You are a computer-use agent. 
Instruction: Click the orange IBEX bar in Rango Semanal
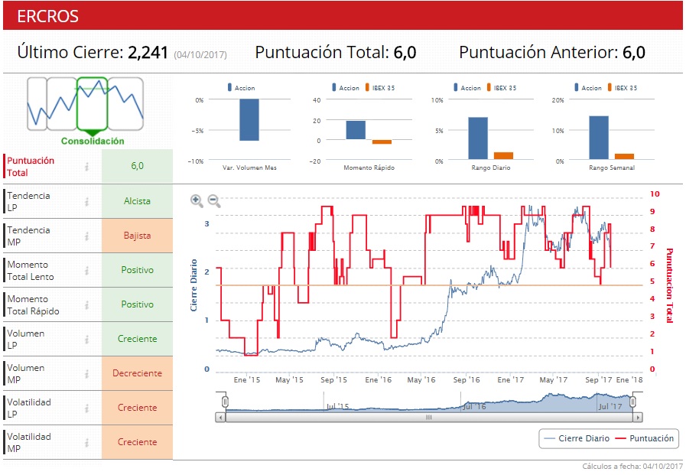[x=624, y=157]
